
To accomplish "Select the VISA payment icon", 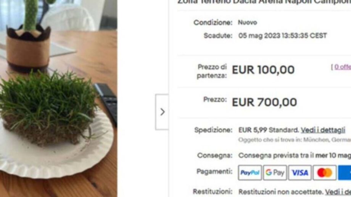I will click(x=300, y=172).
